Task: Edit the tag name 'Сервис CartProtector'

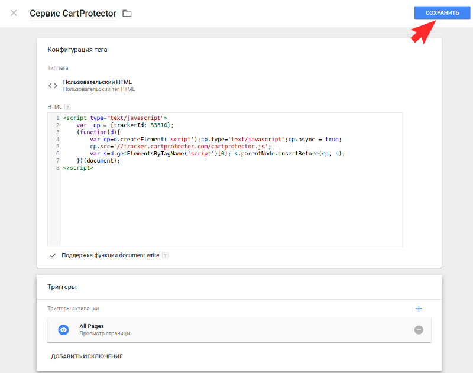Action: 73,14
